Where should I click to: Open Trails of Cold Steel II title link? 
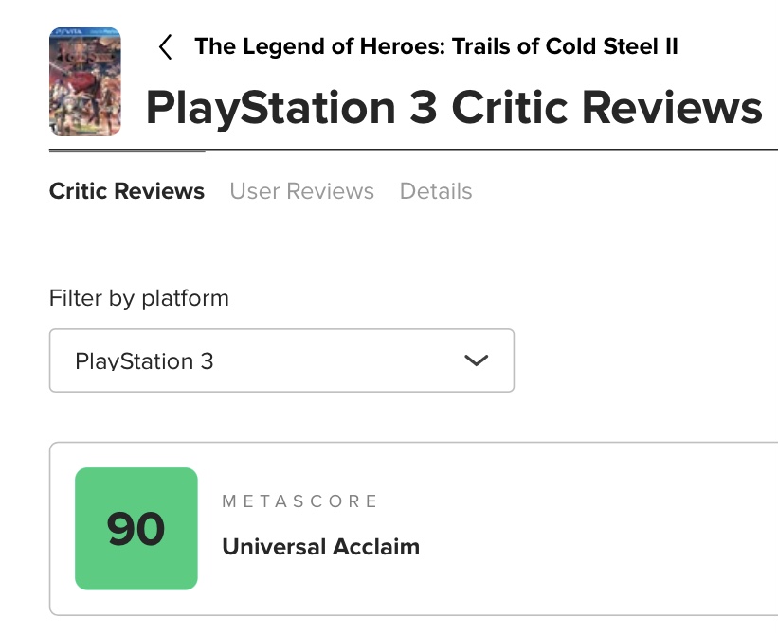tap(436, 46)
